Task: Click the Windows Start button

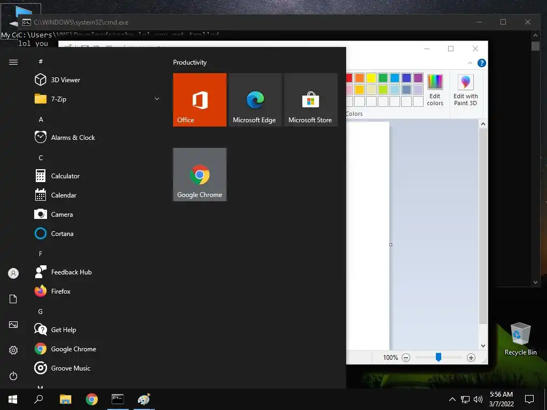Action: coord(13,399)
